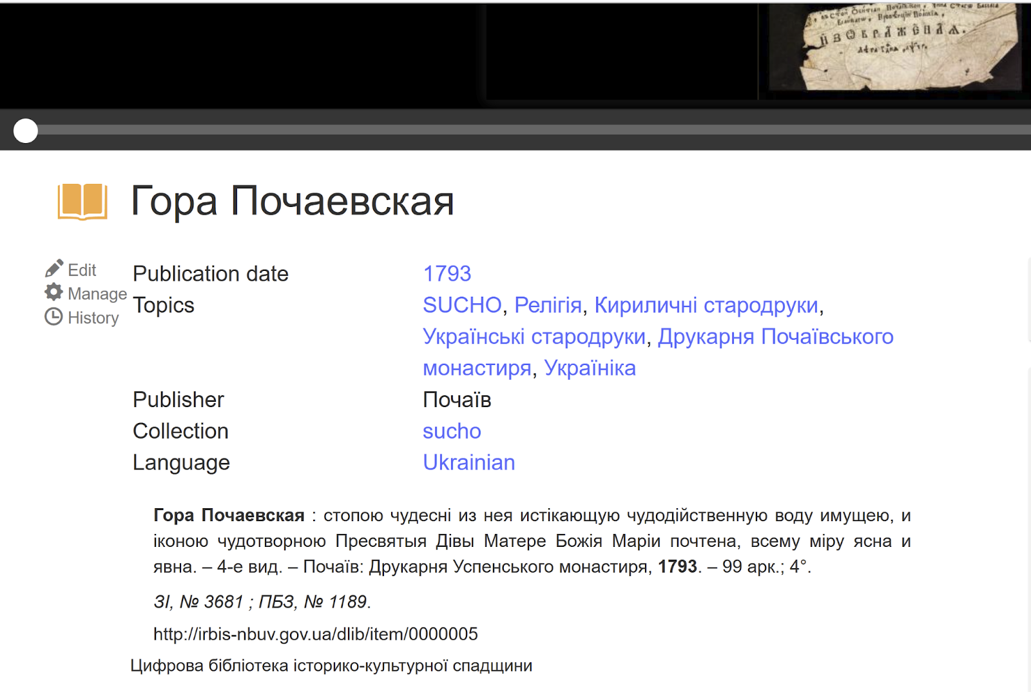Screen dimensions: 1031x692
Task: Open the manuscript page thumbnail
Action: [x=894, y=48]
